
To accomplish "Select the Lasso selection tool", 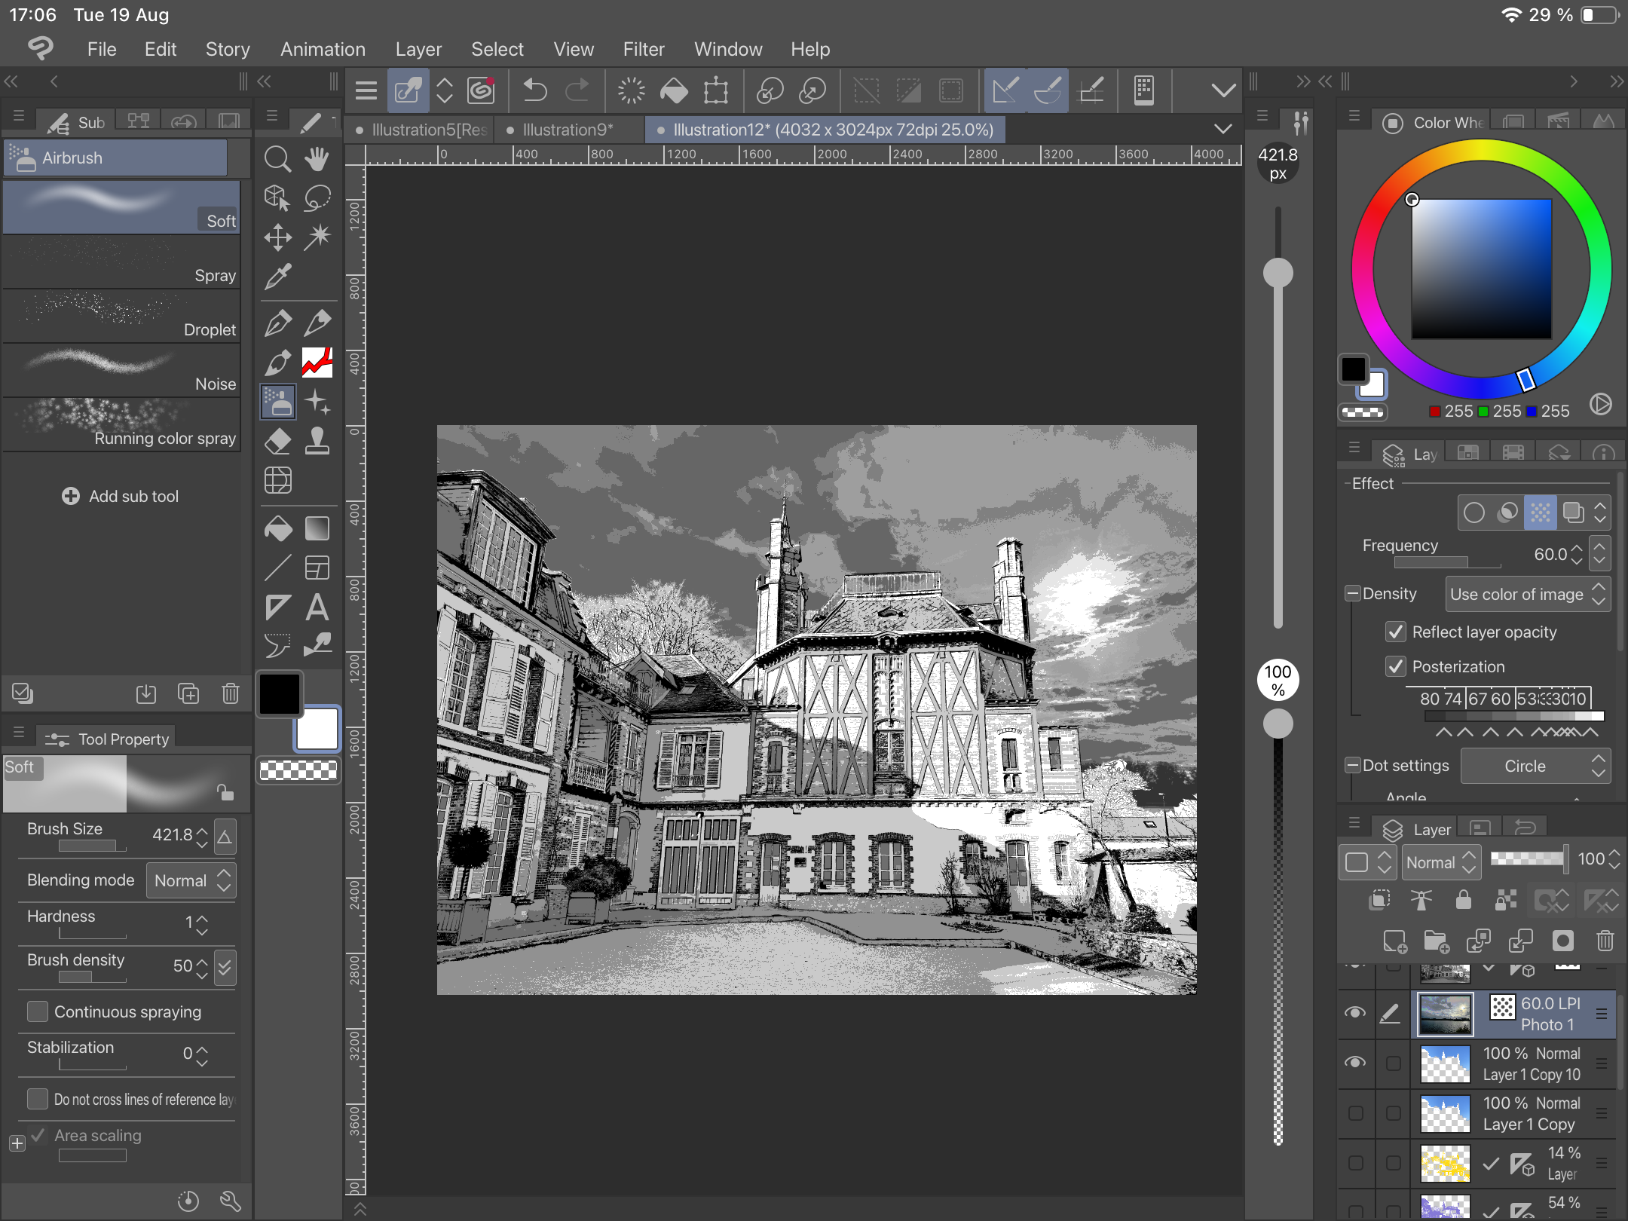I will pyautogui.click(x=317, y=198).
